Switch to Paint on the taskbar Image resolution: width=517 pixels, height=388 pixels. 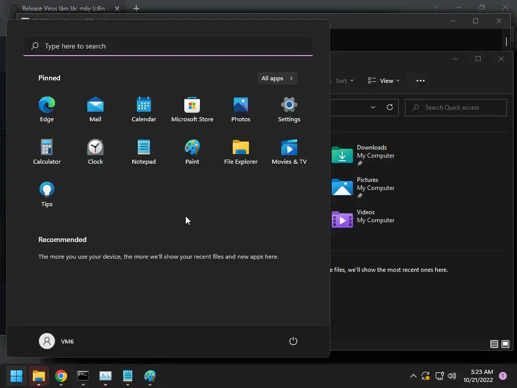point(150,376)
